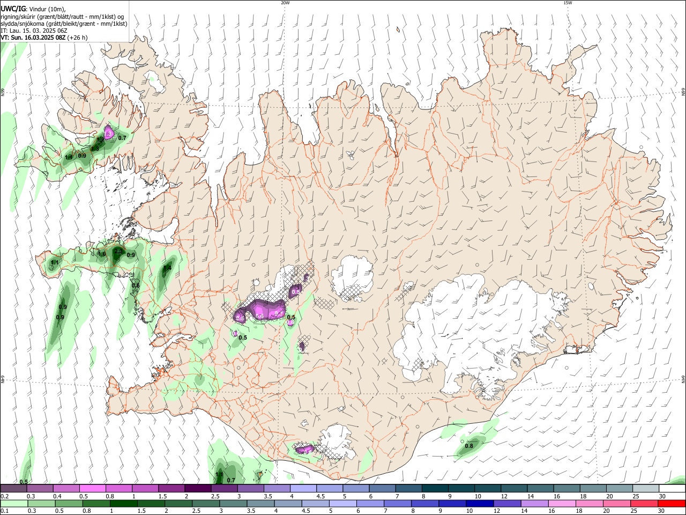
Task: Click the 0.1 label in lower legend row
Action: pos(5,511)
